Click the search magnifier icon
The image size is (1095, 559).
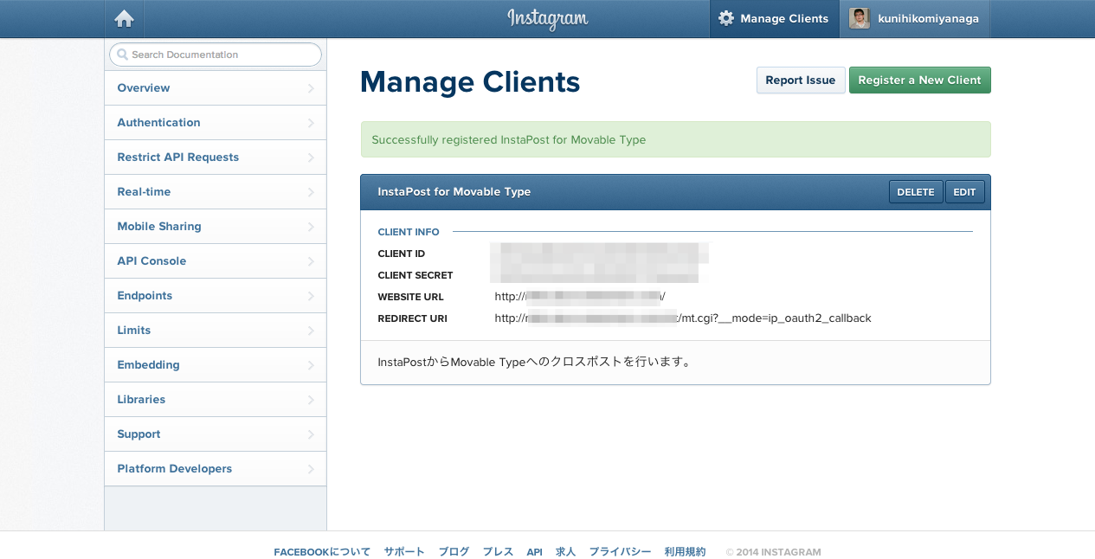click(x=122, y=55)
